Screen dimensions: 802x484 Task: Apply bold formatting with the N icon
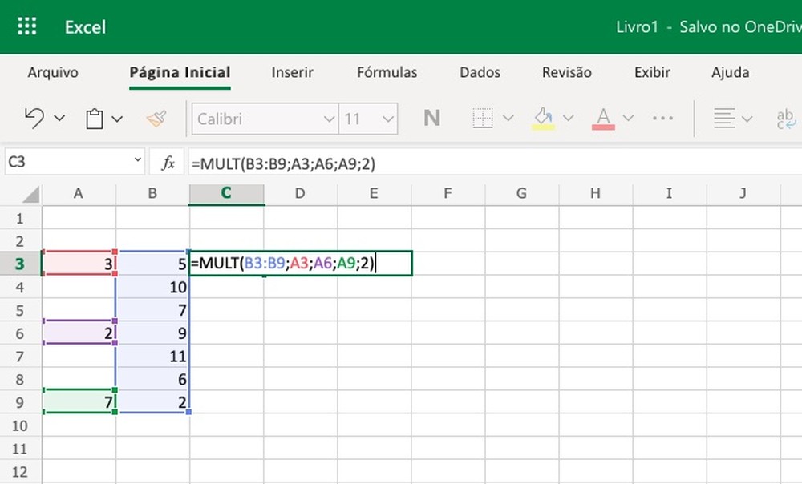[x=431, y=118]
